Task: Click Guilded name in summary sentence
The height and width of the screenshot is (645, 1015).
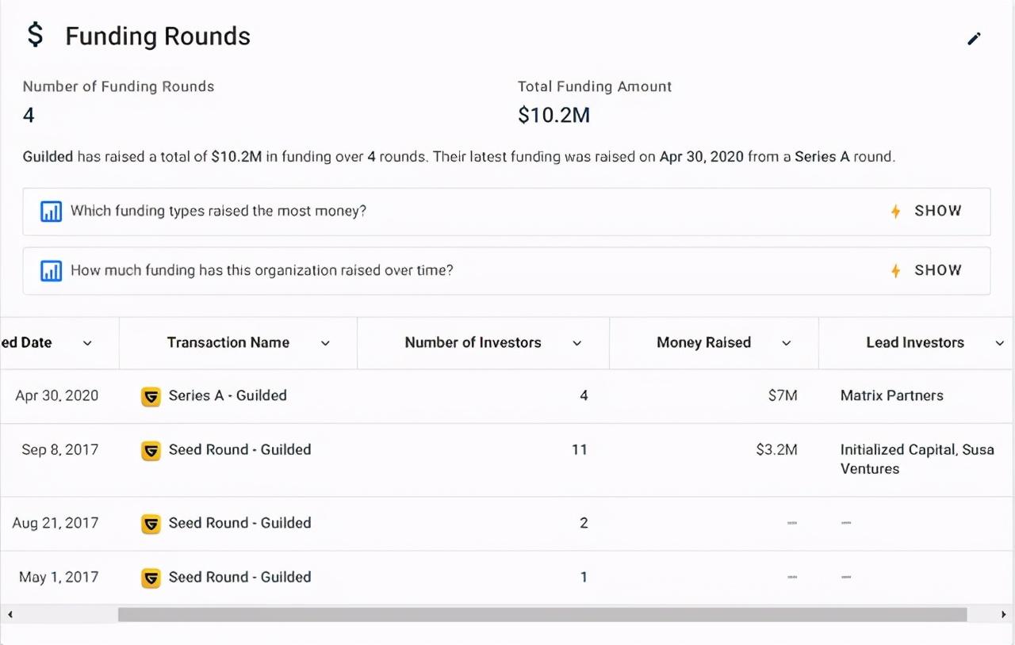Action: click(x=48, y=157)
